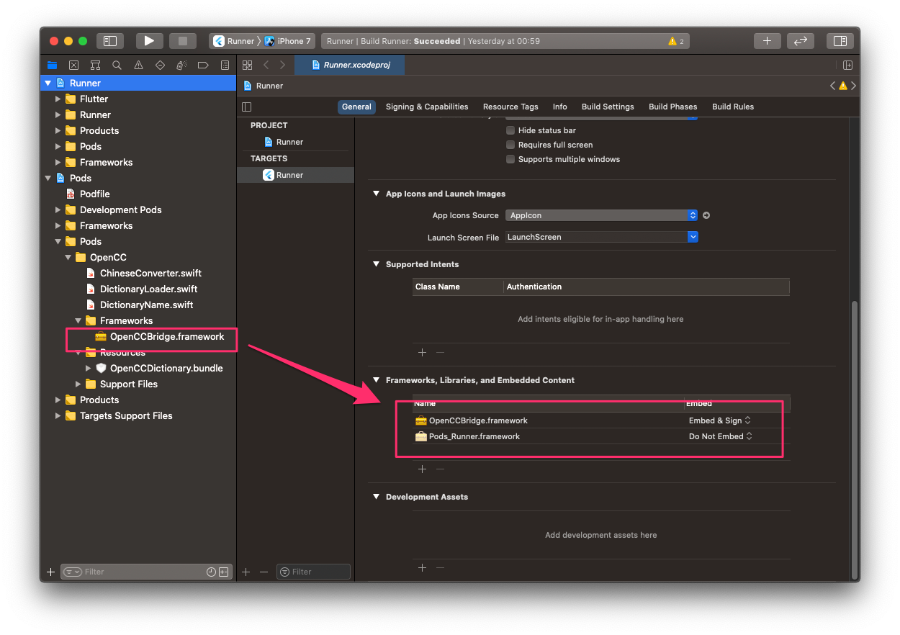Click the Runner scheme selector

[234, 41]
